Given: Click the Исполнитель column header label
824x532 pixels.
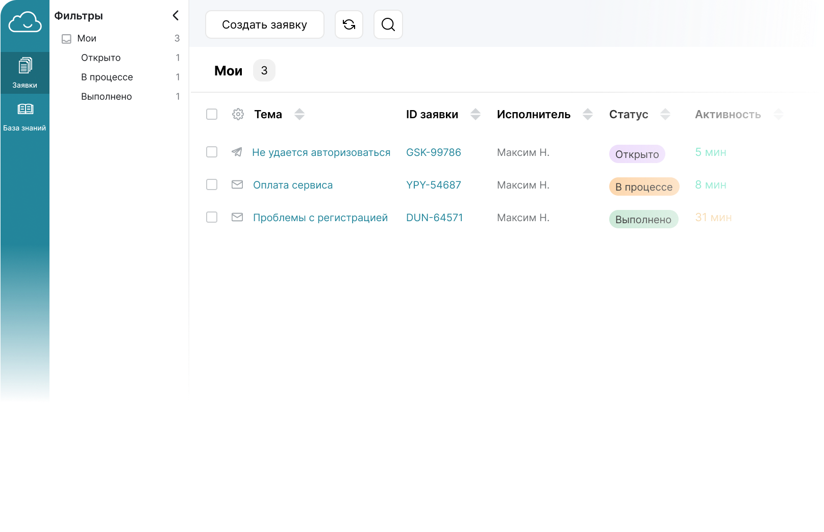Looking at the screenshot, I should 534,115.
